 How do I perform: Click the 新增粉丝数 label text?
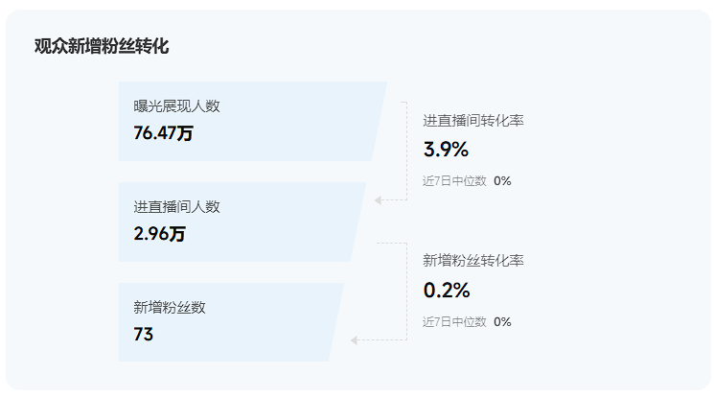click(170, 308)
